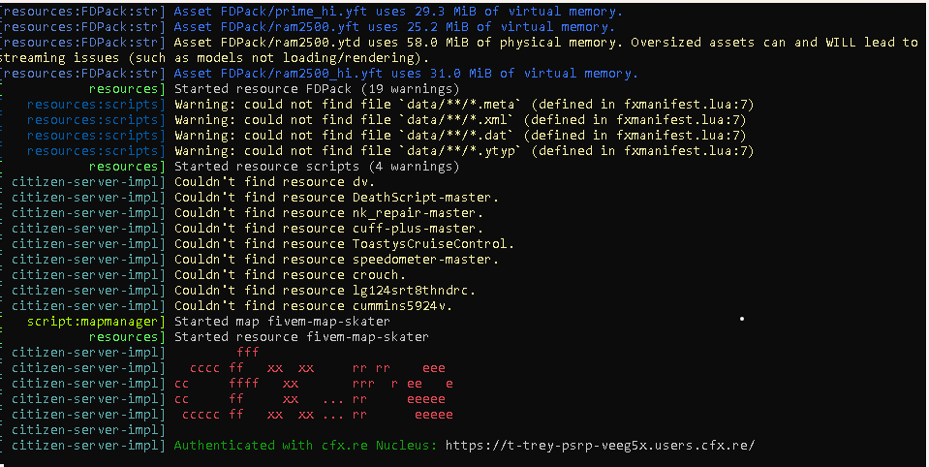Click 'Couldn't find resource dv.' message
The height and width of the screenshot is (467, 929).
274,182
